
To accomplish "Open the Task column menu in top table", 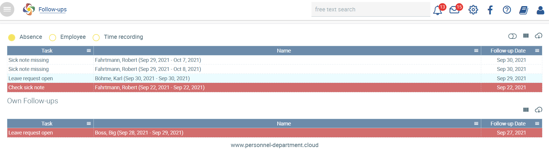I will click(89, 51).
